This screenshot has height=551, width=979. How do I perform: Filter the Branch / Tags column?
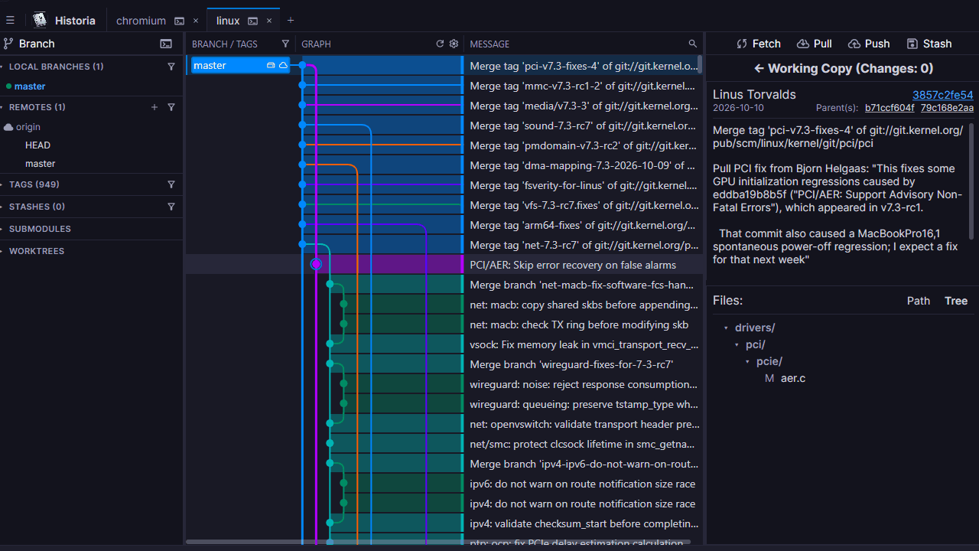(x=286, y=44)
